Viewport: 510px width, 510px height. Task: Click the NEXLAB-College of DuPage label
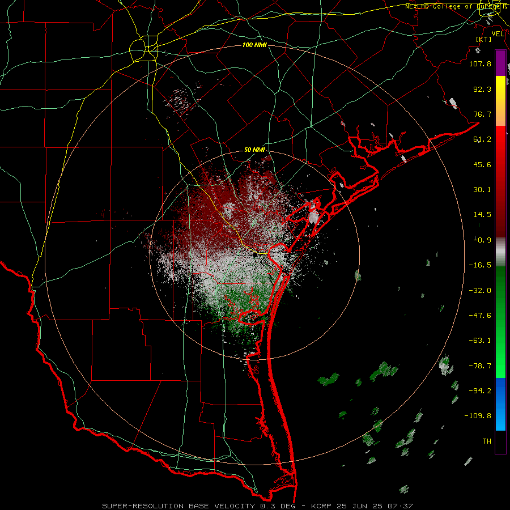tap(456, 6)
